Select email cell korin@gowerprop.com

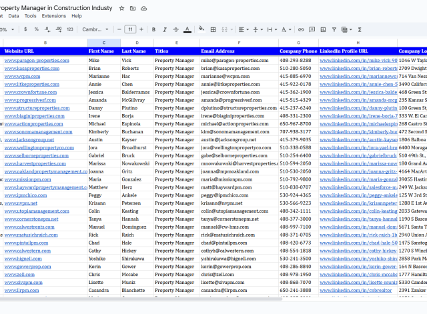[x=239, y=267]
